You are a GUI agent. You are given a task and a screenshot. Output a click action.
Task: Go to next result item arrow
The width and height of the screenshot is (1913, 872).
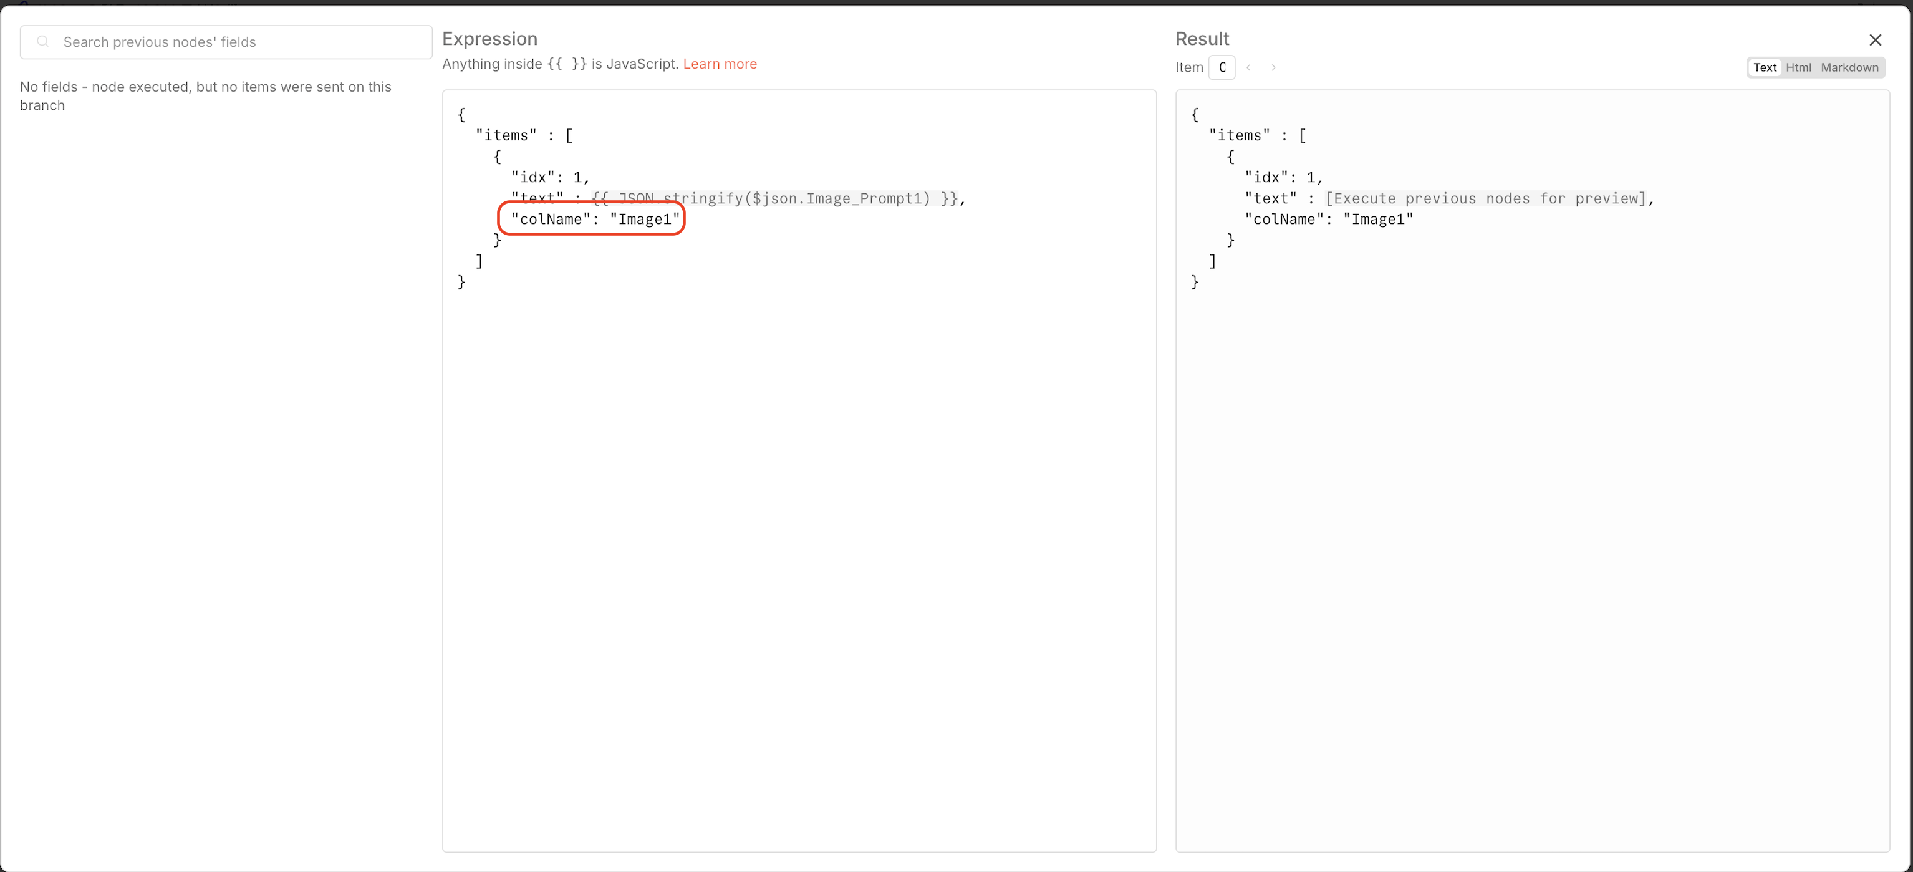(x=1274, y=67)
